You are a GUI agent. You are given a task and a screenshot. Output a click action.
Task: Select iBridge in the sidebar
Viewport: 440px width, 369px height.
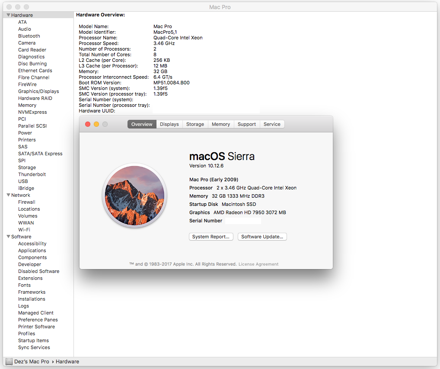pyautogui.click(x=26, y=188)
